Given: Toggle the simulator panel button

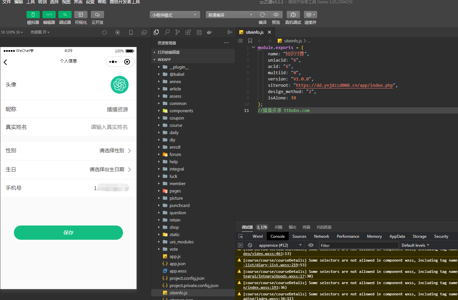Looking at the screenshot, I should pos(33,15).
